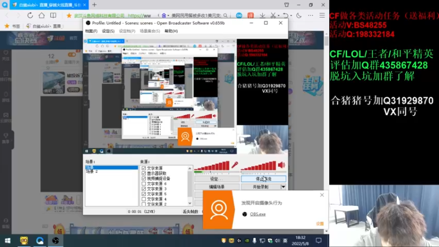The image size is (439, 247).
Task: Click the 停止串流 stop streaming button
Action: click(263, 179)
